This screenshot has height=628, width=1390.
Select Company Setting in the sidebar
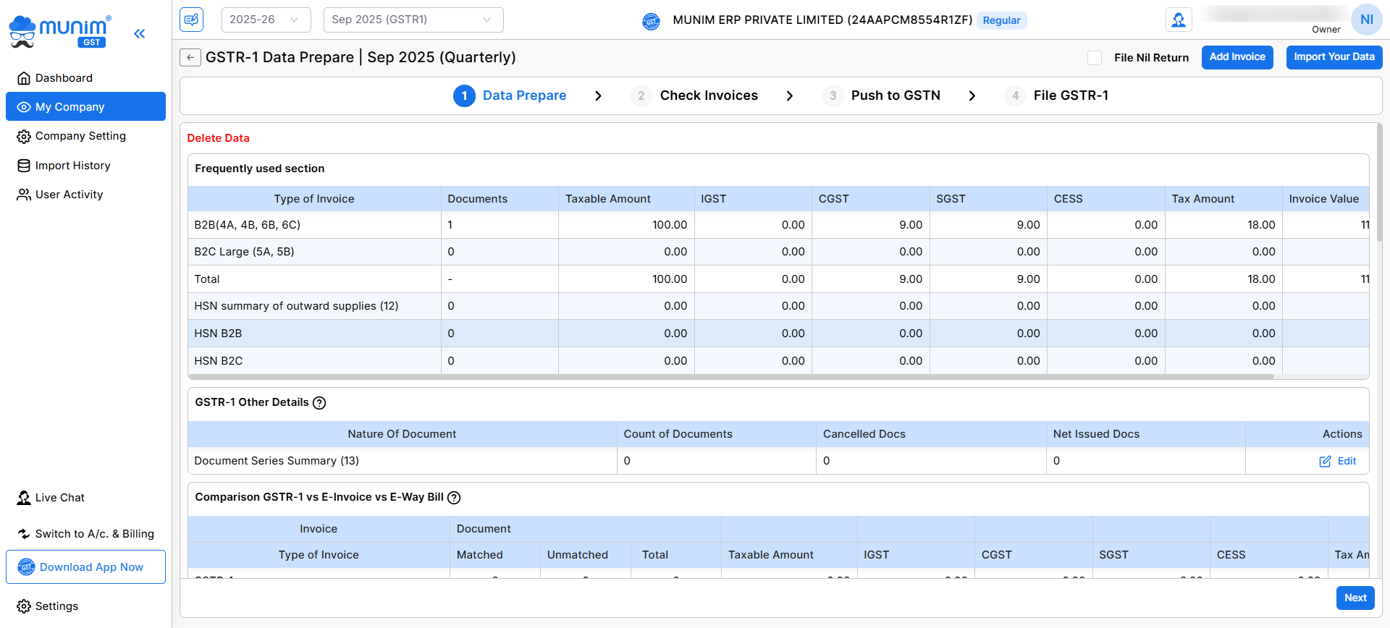coord(80,136)
